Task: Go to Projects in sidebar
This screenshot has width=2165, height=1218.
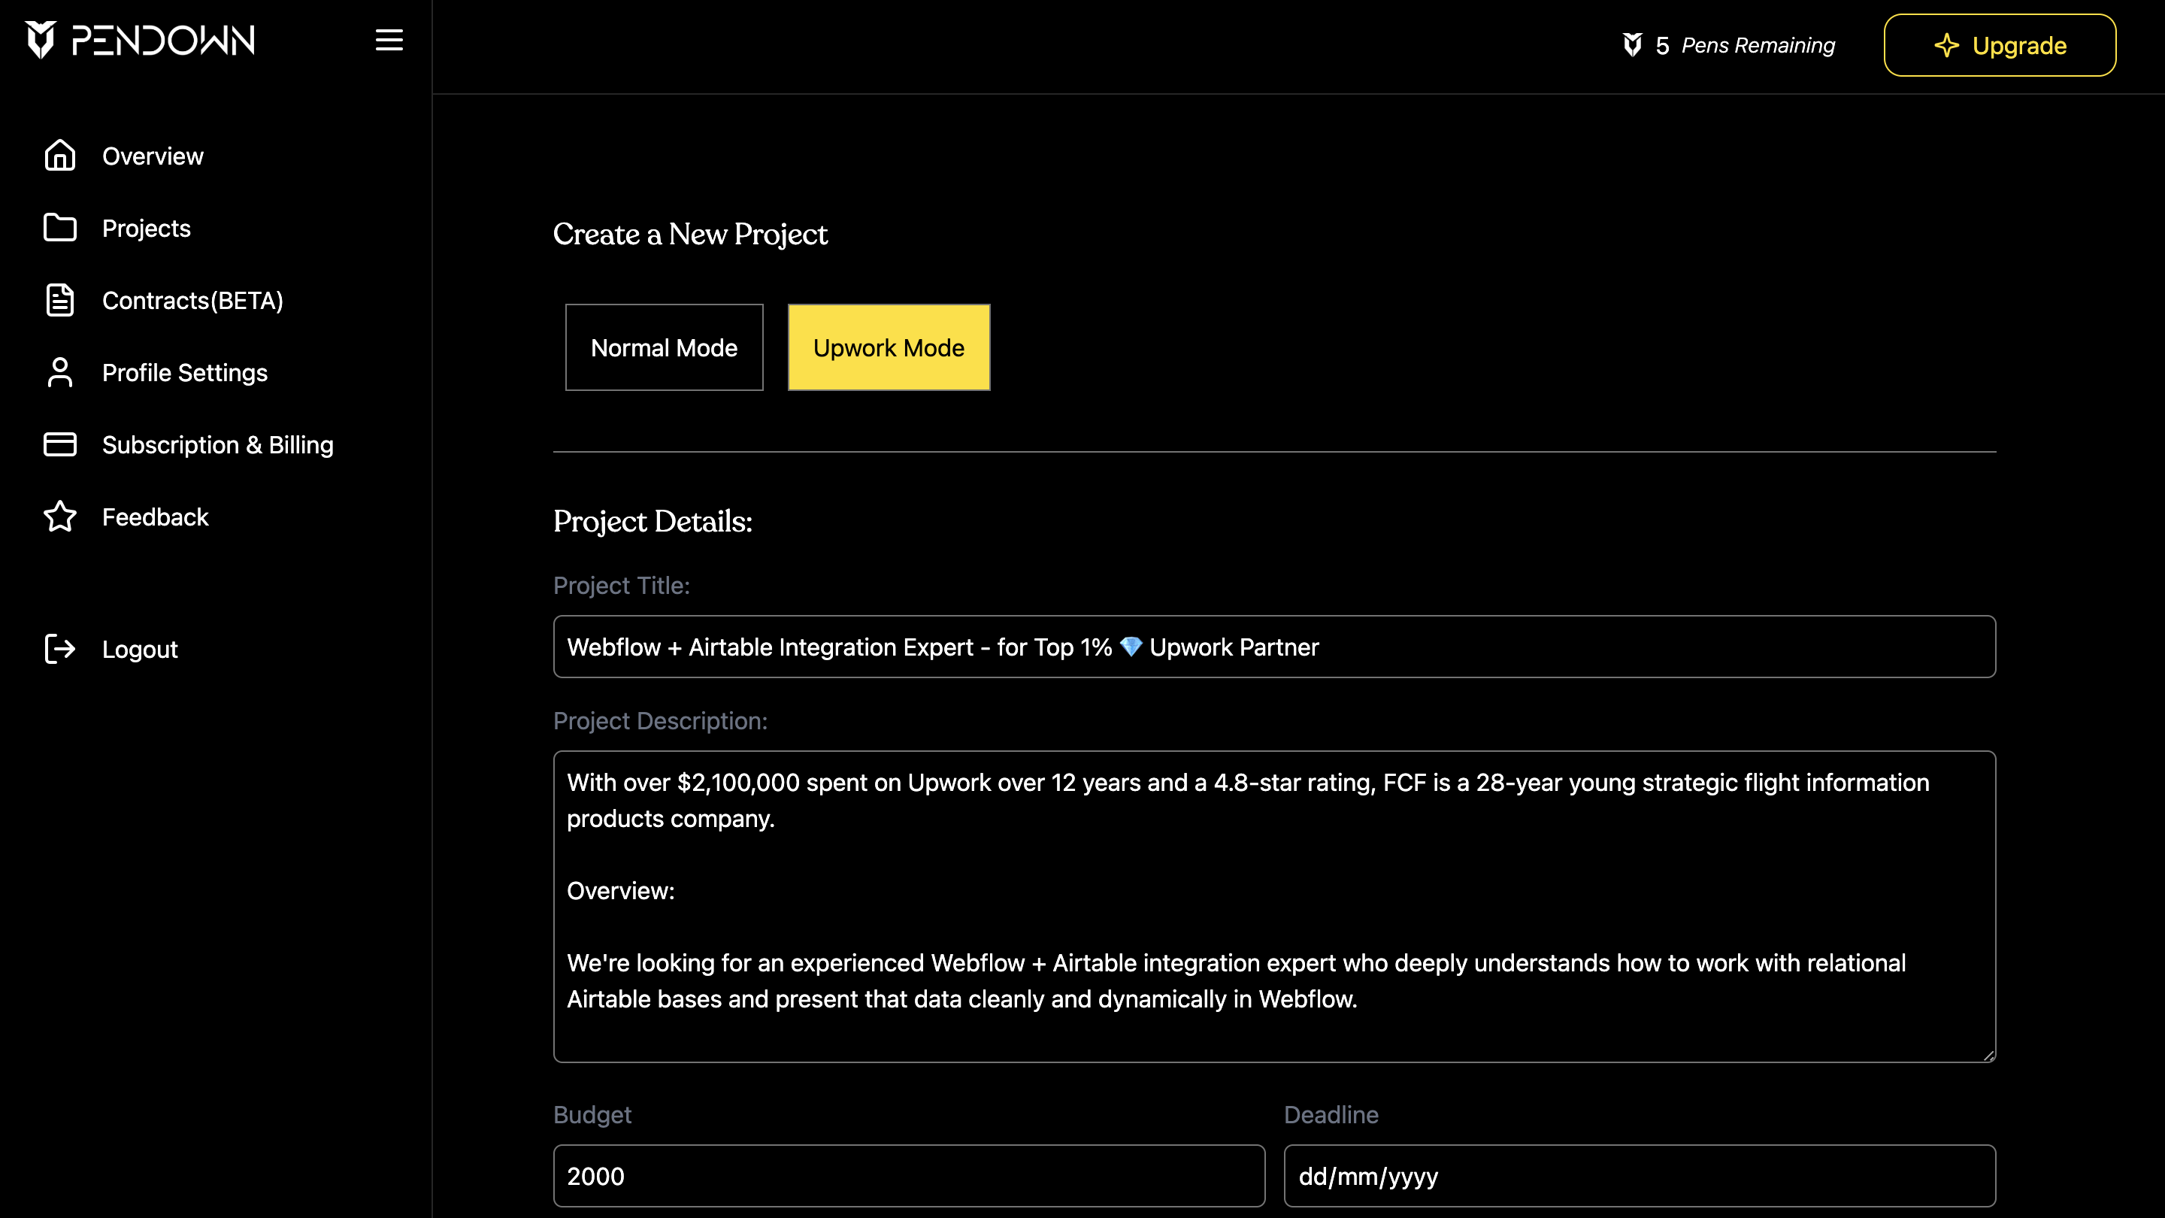Action: tap(147, 229)
